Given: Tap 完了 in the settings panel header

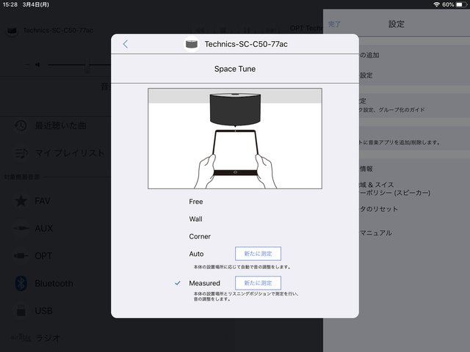Looking at the screenshot, I should click(335, 24).
